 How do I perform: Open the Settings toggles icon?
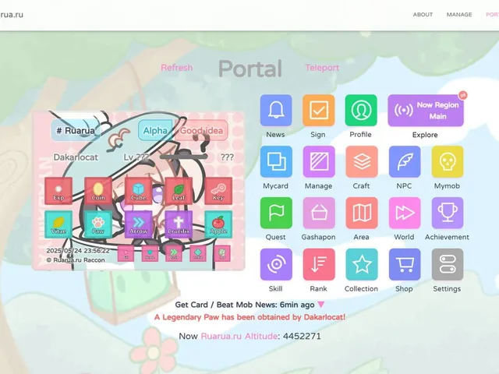tap(447, 264)
